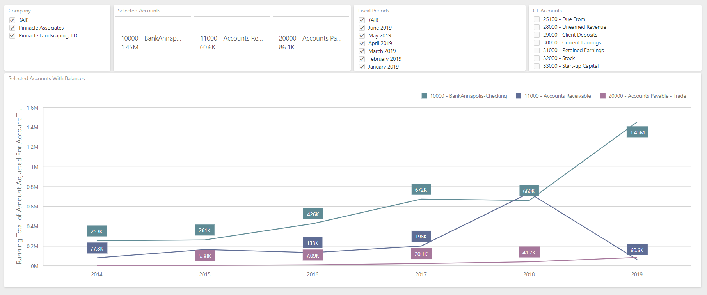Click the 20.1K Accounts Payable data label
Viewport: 707px width, 295px height.
[421, 254]
